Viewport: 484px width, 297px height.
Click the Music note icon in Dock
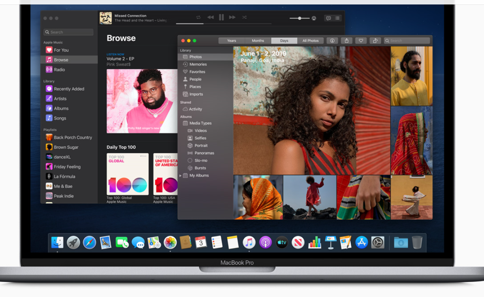tap(249, 242)
